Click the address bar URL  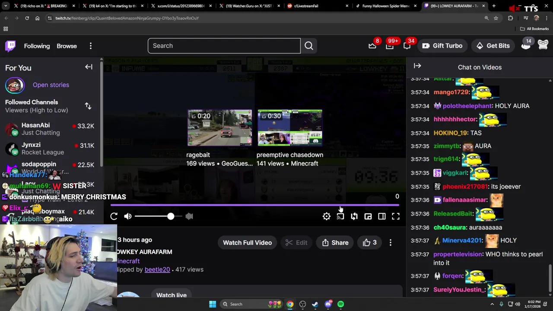pos(127,18)
